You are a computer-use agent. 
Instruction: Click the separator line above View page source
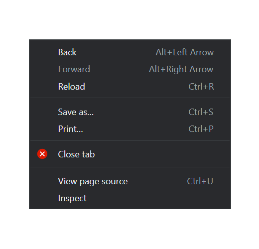[x=130, y=167]
